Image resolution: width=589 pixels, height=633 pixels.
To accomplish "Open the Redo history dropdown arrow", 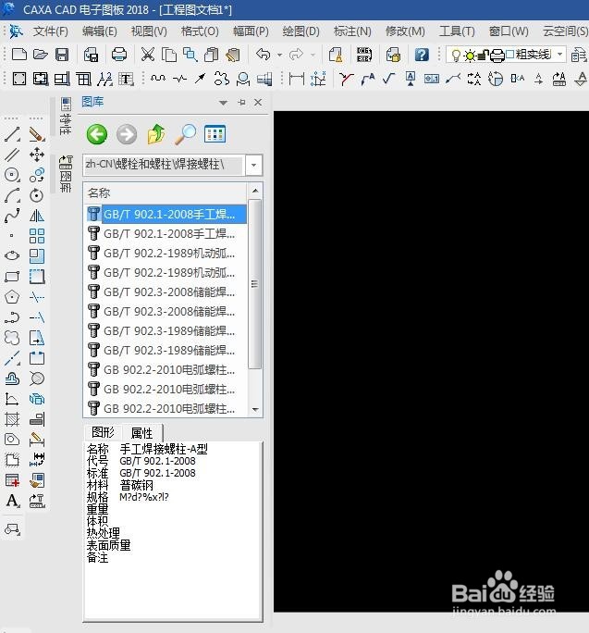I will coord(313,54).
